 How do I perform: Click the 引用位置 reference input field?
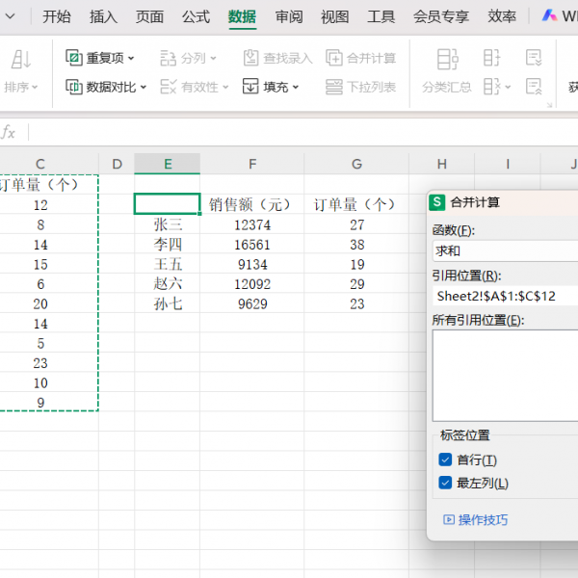[x=506, y=296]
